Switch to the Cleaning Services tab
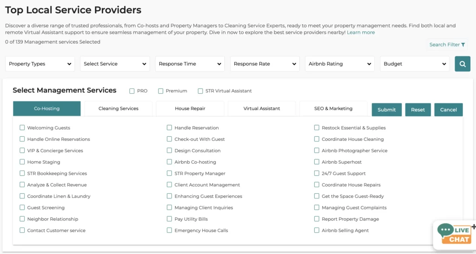 [119, 108]
